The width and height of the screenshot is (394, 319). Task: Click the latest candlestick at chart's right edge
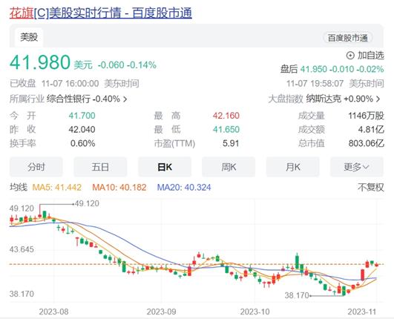(x=376, y=265)
